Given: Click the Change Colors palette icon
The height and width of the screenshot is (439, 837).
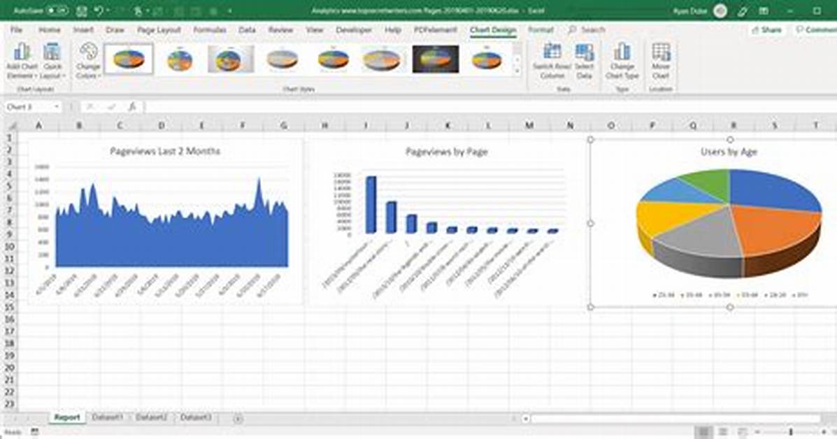Looking at the screenshot, I should click(x=88, y=52).
